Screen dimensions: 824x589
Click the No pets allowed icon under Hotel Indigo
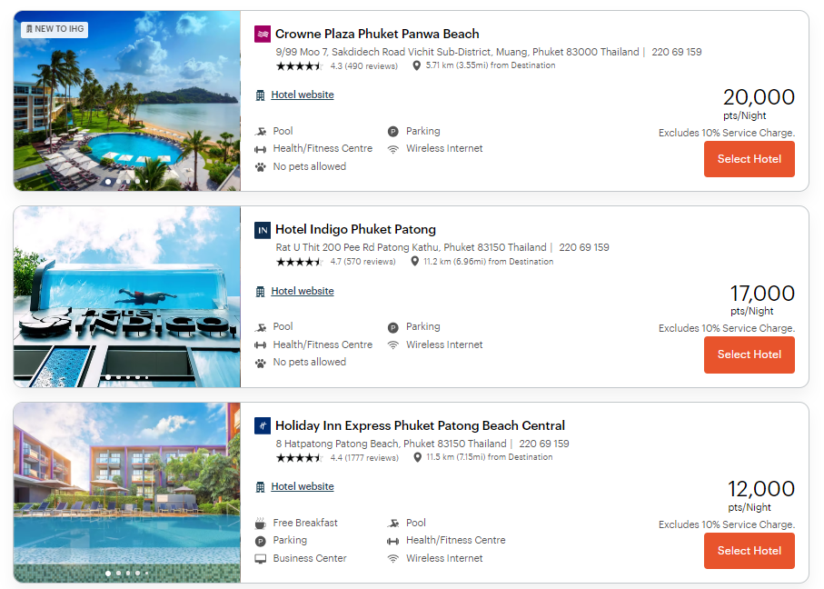[x=260, y=362]
